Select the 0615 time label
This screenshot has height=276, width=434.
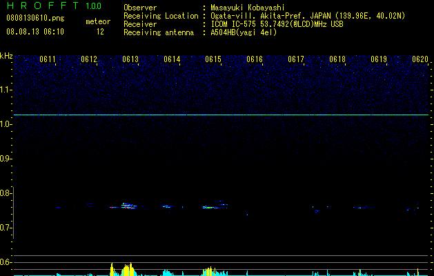click(x=213, y=59)
